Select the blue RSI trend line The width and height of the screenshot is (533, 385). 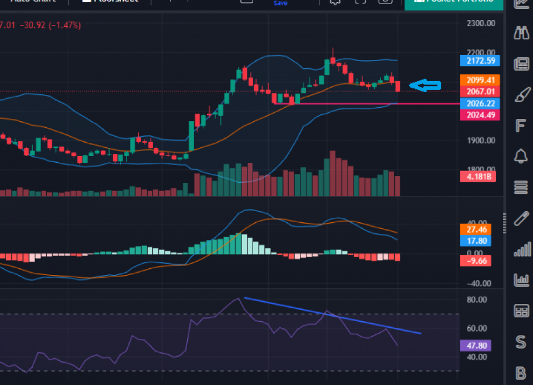pos(333,316)
